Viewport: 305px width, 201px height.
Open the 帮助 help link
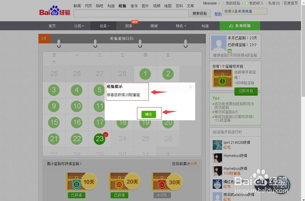(x=218, y=14)
